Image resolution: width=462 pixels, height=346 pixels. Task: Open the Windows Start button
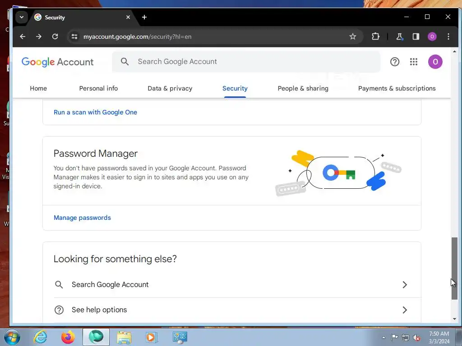click(12, 337)
